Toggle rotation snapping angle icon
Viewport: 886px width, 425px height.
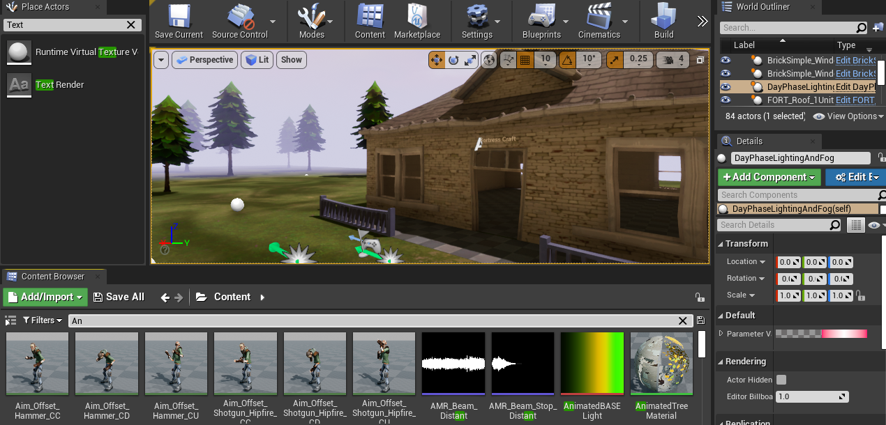coord(567,60)
